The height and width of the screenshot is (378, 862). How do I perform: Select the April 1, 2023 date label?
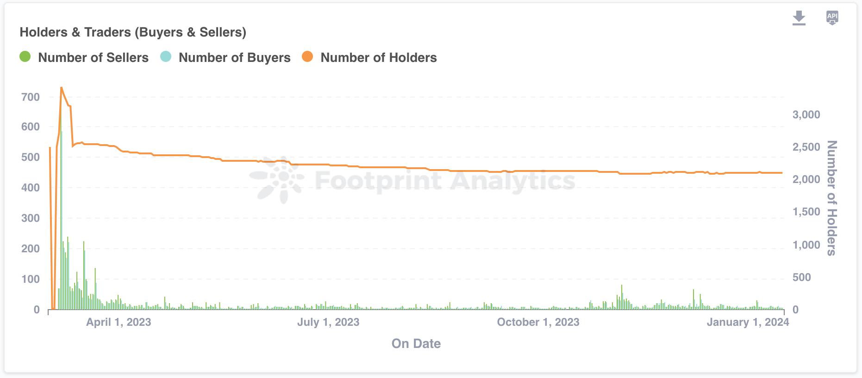(119, 322)
